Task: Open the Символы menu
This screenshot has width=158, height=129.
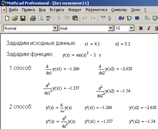Action: (119, 10)
